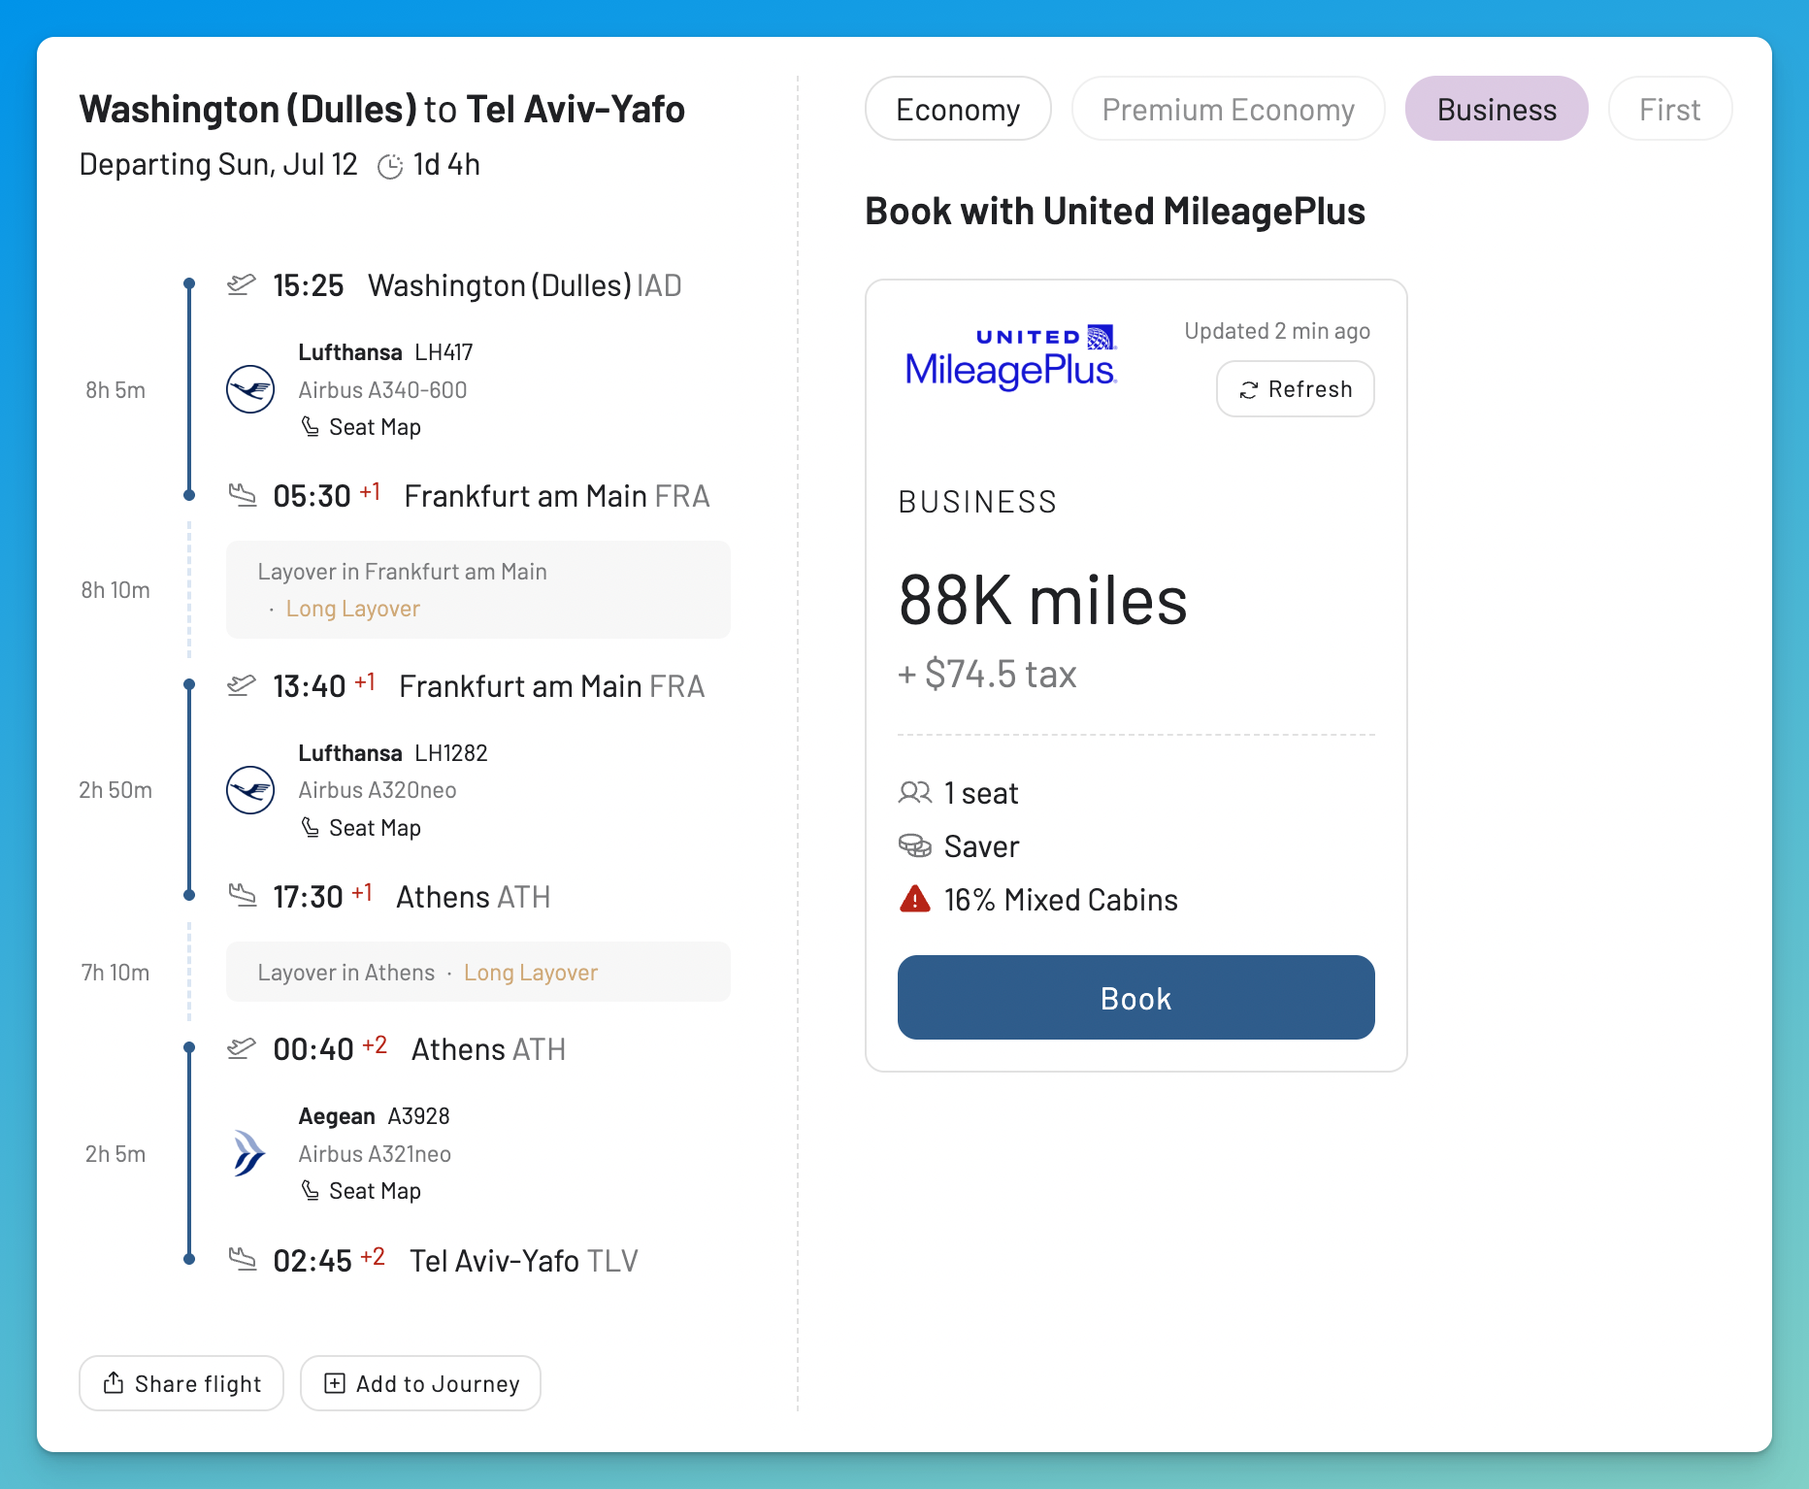The image size is (1809, 1489).
Task: Click the Tel Aviv-Yafo TLV arrival text
Action: 524,1261
